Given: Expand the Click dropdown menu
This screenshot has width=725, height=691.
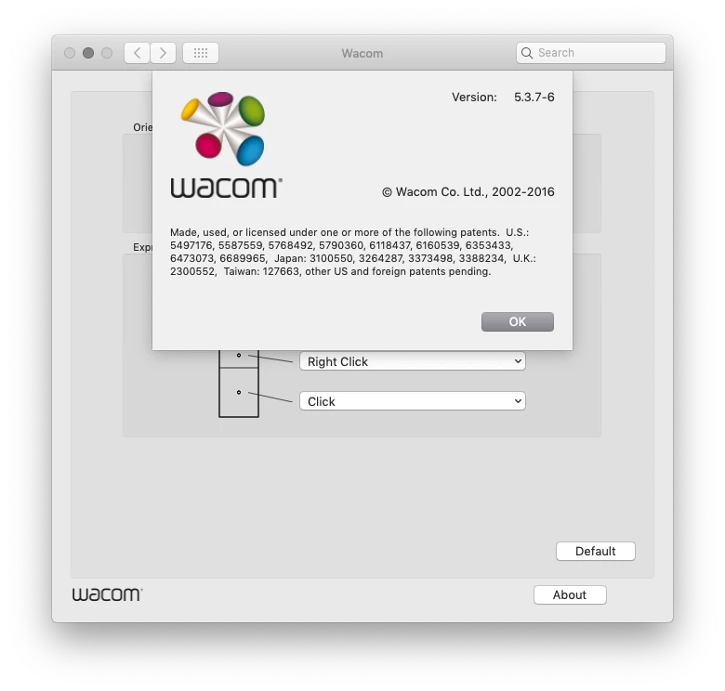Looking at the screenshot, I should point(413,401).
